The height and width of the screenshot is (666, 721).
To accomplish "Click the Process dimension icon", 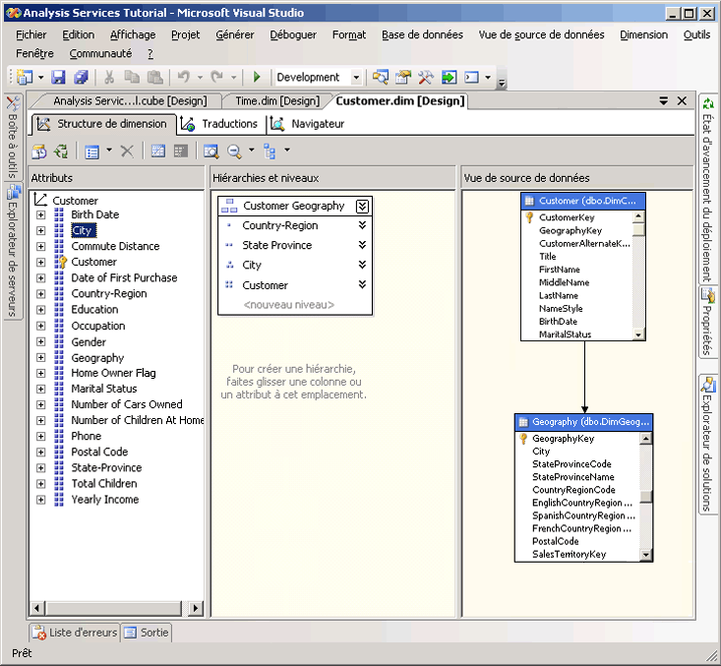I will (x=39, y=151).
